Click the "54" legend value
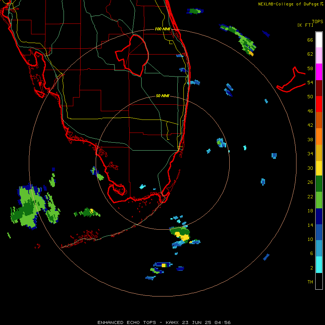325x325 pixels. [x=310, y=82]
